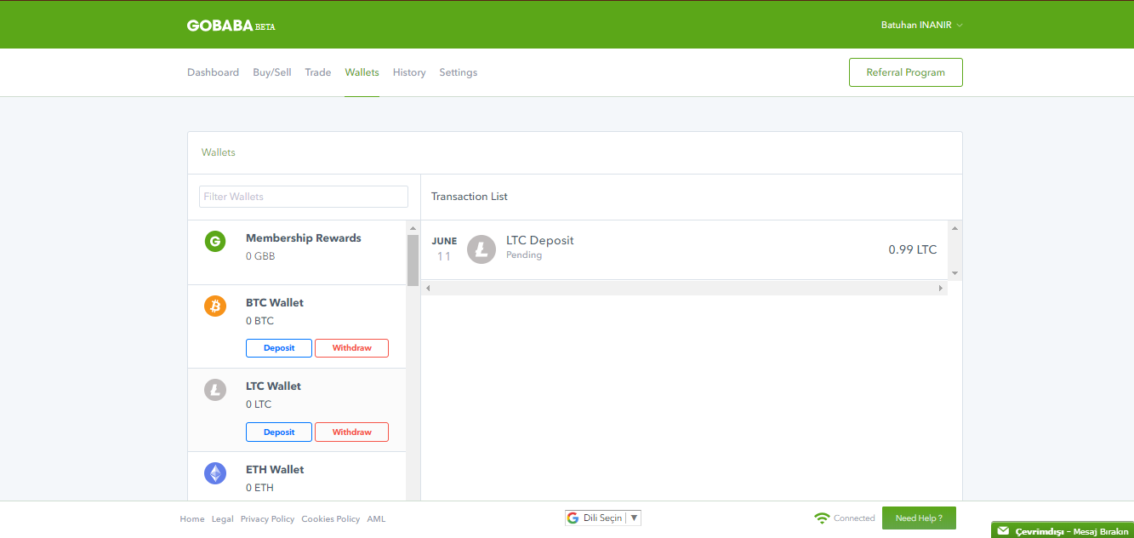Click the wallet list scroll up arrow
Image resolution: width=1134 pixels, height=538 pixels.
tap(413, 228)
